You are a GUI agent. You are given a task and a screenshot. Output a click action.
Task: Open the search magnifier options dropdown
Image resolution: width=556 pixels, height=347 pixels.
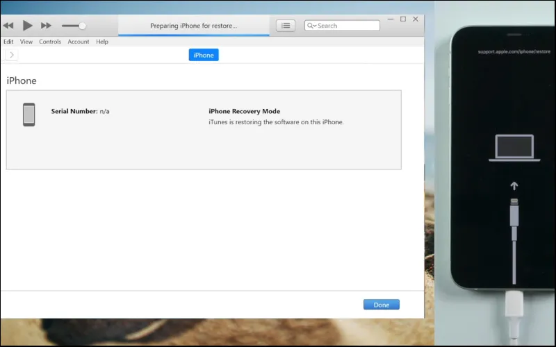point(311,26)
